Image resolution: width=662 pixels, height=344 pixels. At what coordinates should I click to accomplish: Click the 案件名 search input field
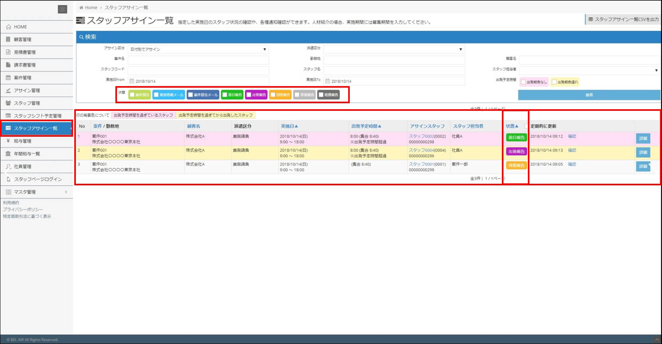pos(198,60)
